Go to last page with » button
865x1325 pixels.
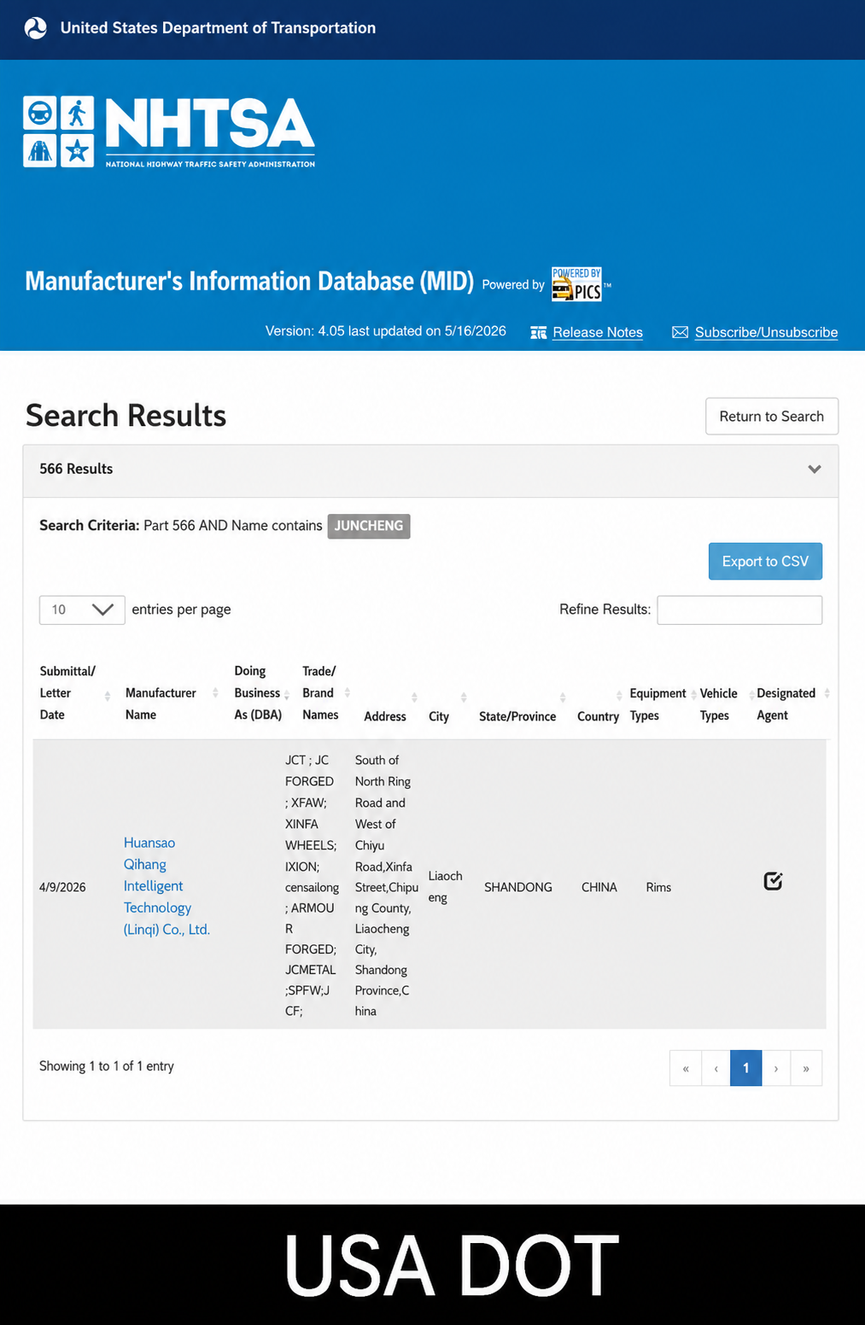tap(806, 1068)
